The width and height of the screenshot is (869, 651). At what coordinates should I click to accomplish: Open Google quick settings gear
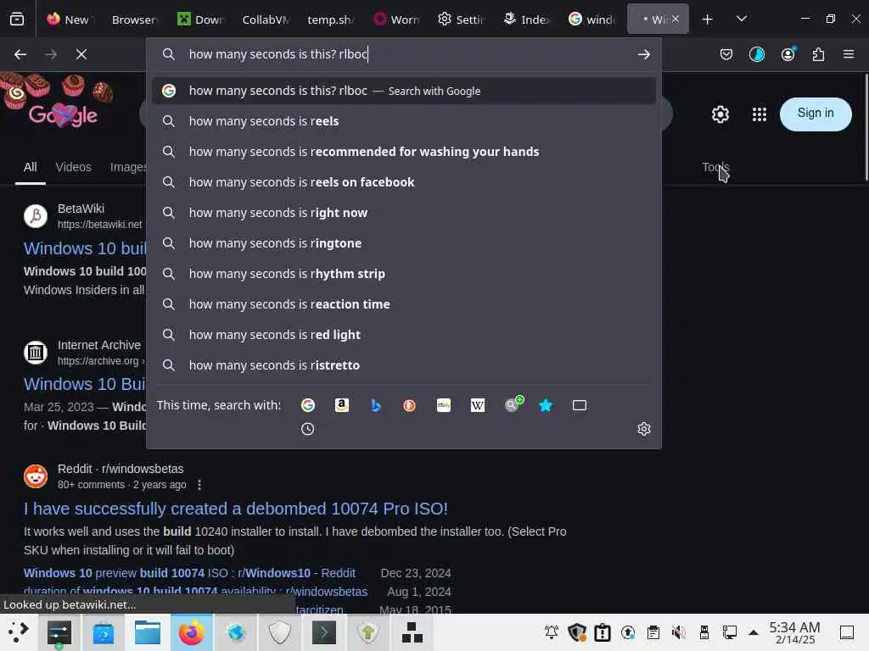(720, 114)
